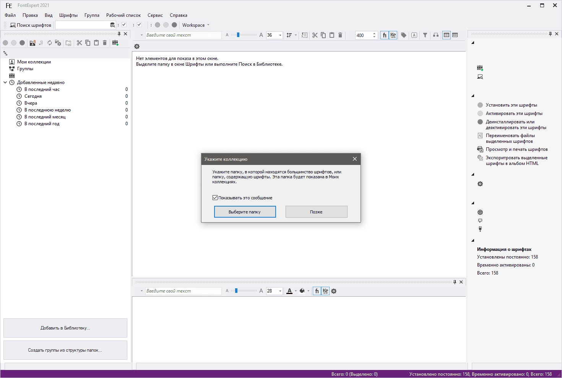Click 'Установить эти шрифты' link
The image size is (562, 378).
[x=511, y=105]
